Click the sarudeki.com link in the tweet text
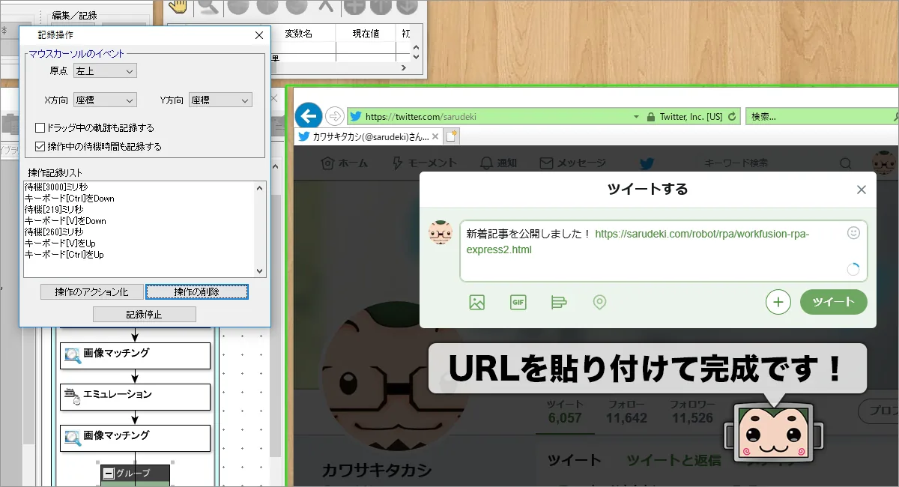 (638, 241)
